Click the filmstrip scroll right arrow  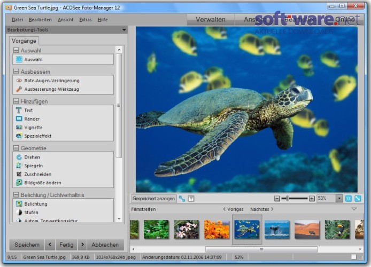[x=360, y=249]
